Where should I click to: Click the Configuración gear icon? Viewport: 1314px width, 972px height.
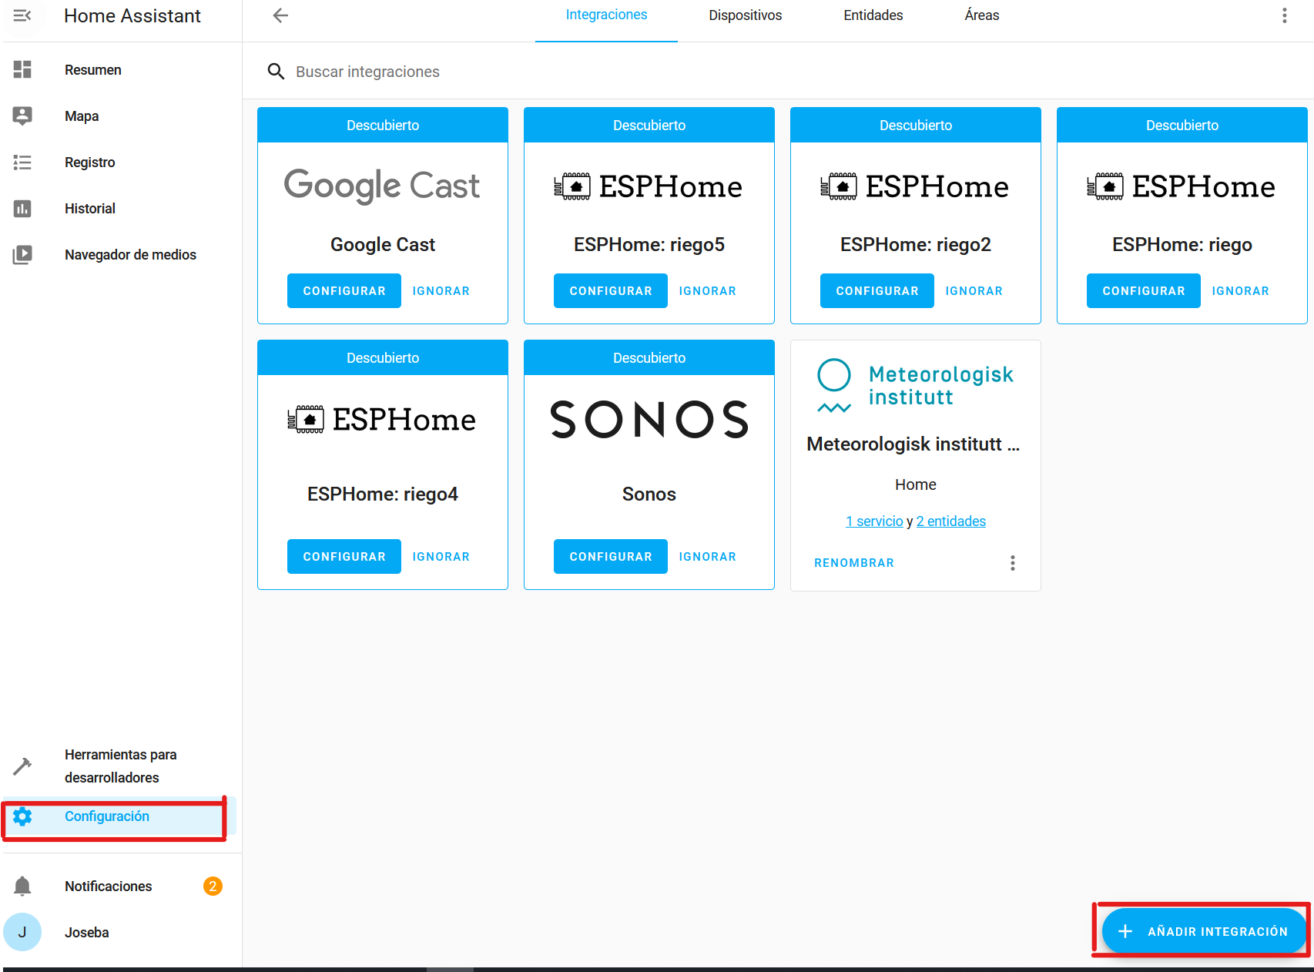22,816
